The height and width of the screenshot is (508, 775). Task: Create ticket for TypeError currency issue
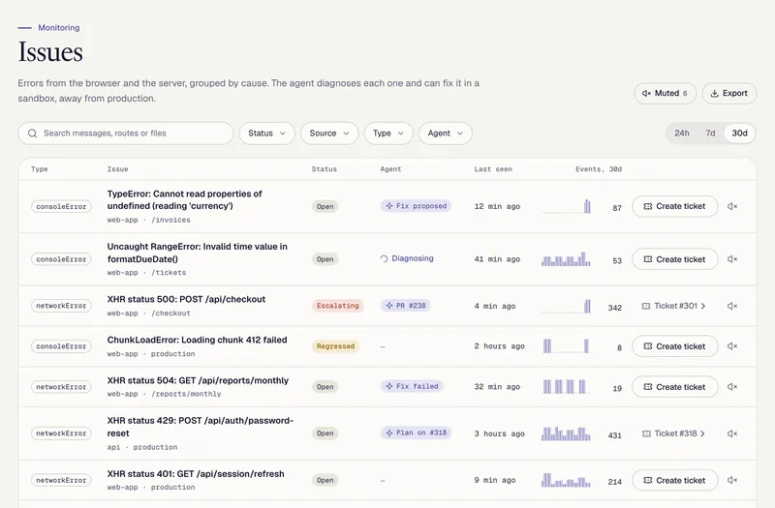[x=674, y=206]
